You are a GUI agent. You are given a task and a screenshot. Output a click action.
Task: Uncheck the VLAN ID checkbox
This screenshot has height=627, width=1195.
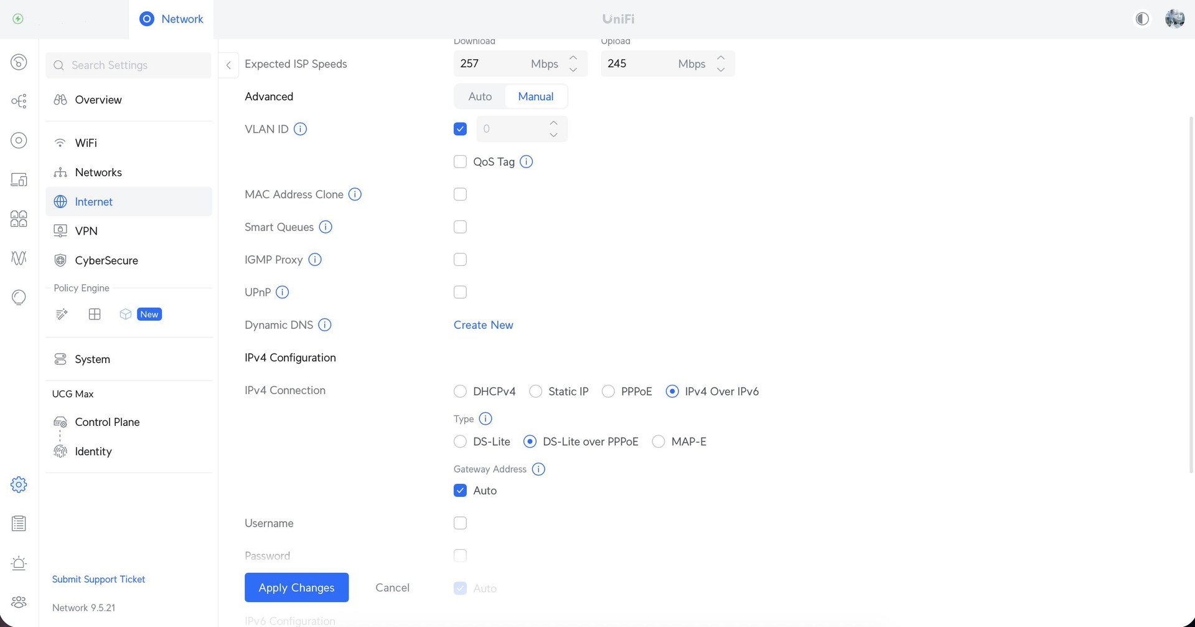click(x=460, y=129)
